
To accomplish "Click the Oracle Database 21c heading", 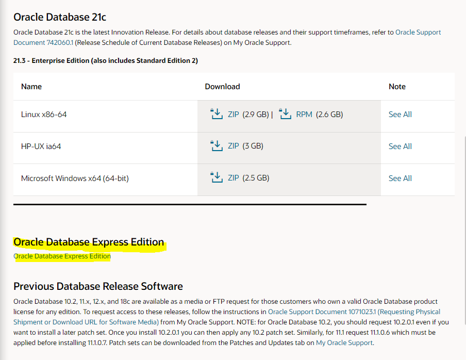I will tap(60, 17).
